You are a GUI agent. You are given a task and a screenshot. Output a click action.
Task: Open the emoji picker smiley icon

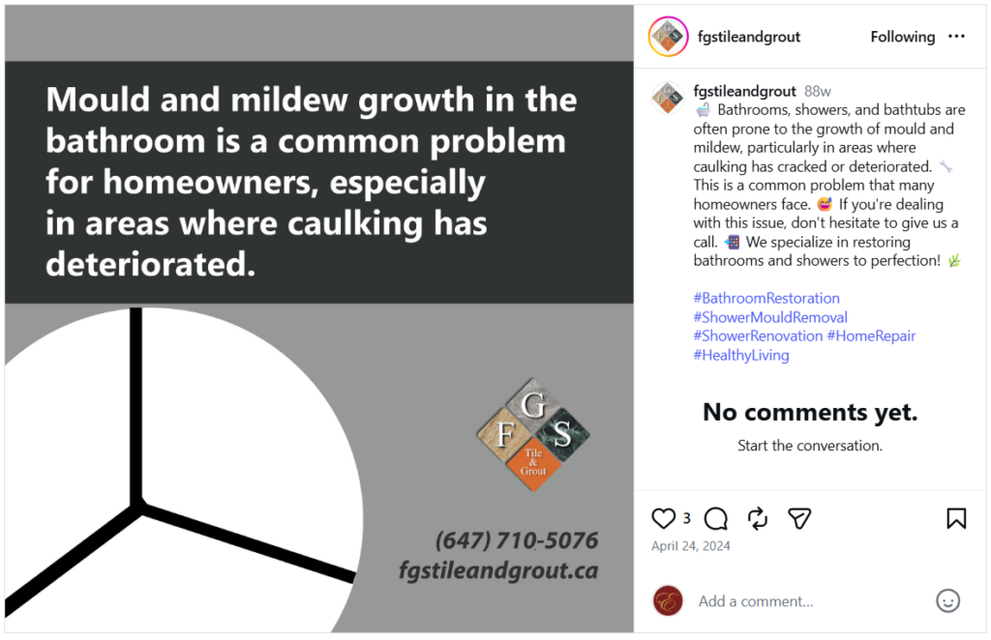point(947,600)
